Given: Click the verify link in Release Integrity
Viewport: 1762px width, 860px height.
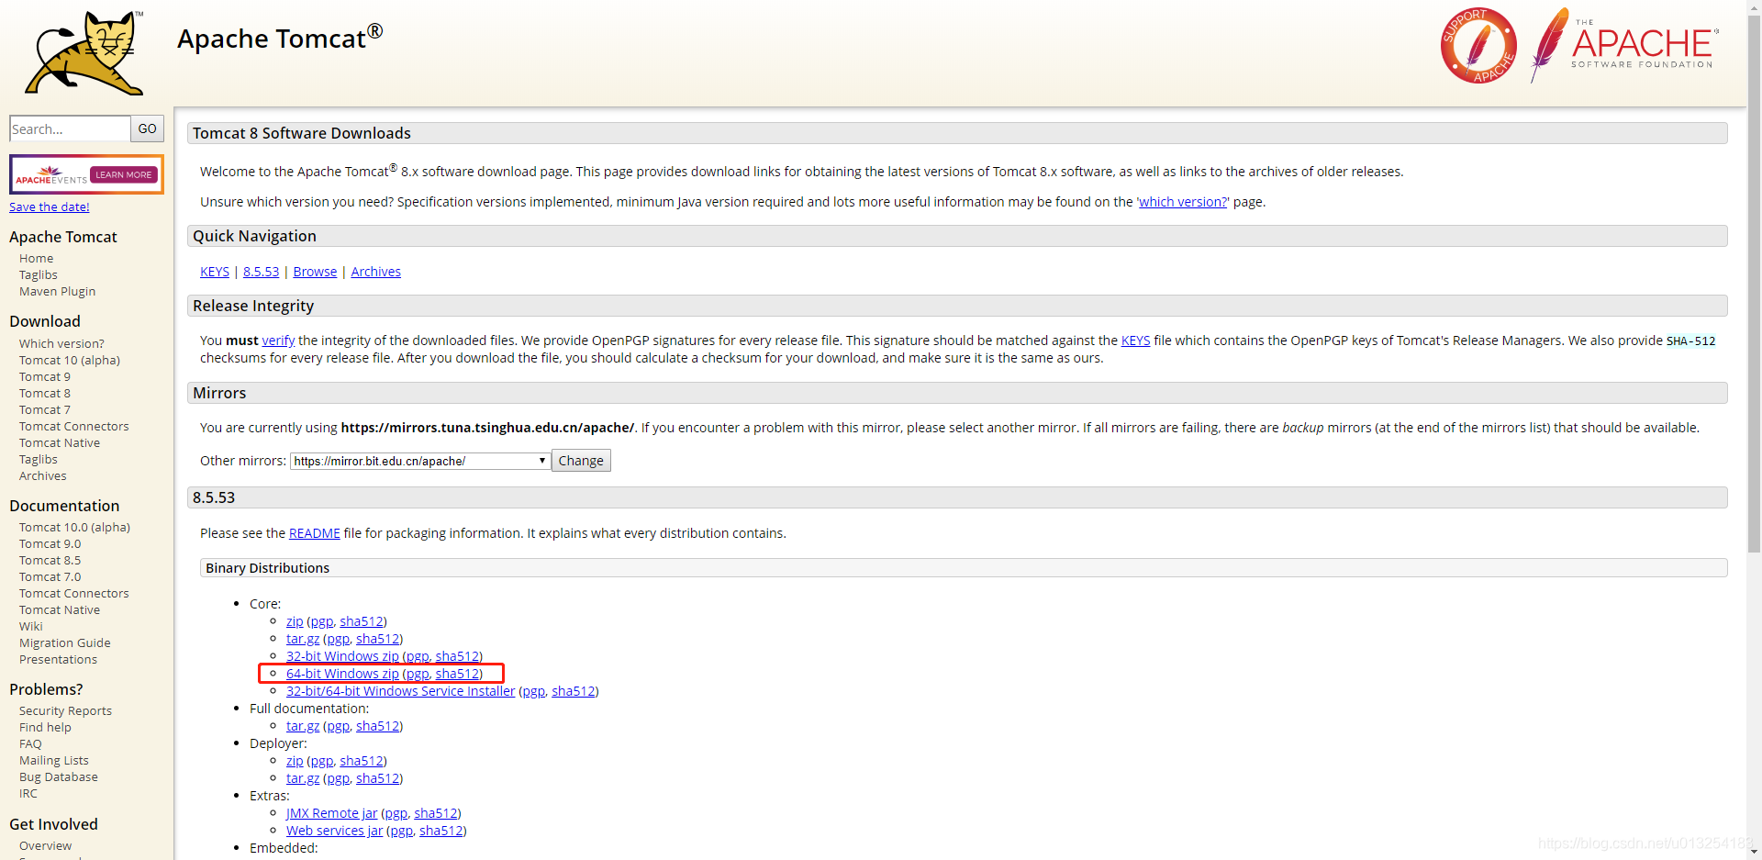Looking at the screenshot, I should point(278,341).
